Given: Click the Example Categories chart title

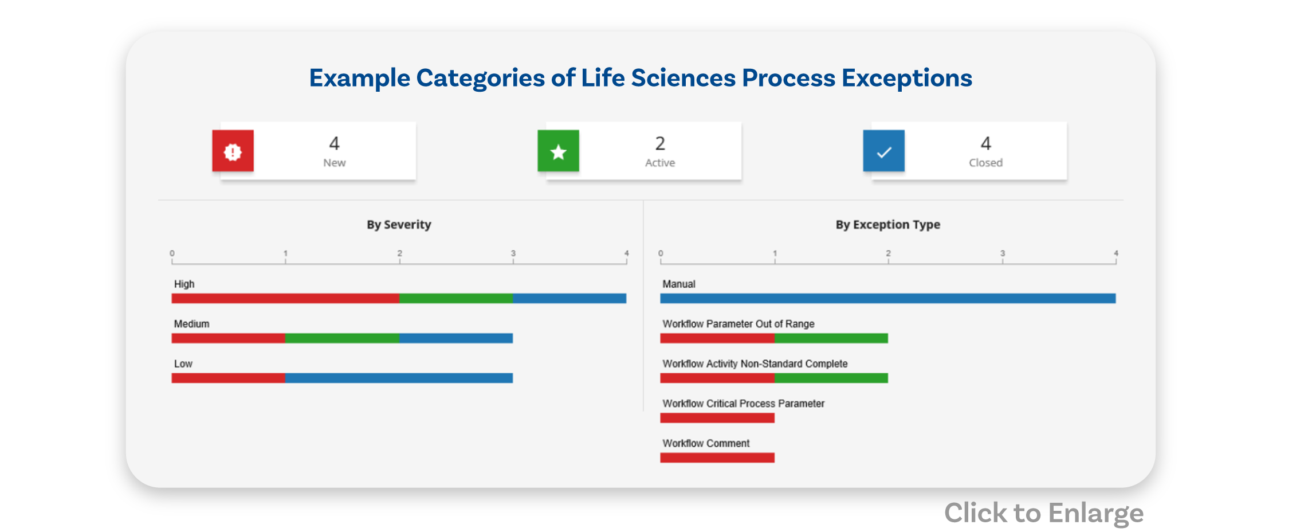Looking at the screenshot, I should pos(641,78).
